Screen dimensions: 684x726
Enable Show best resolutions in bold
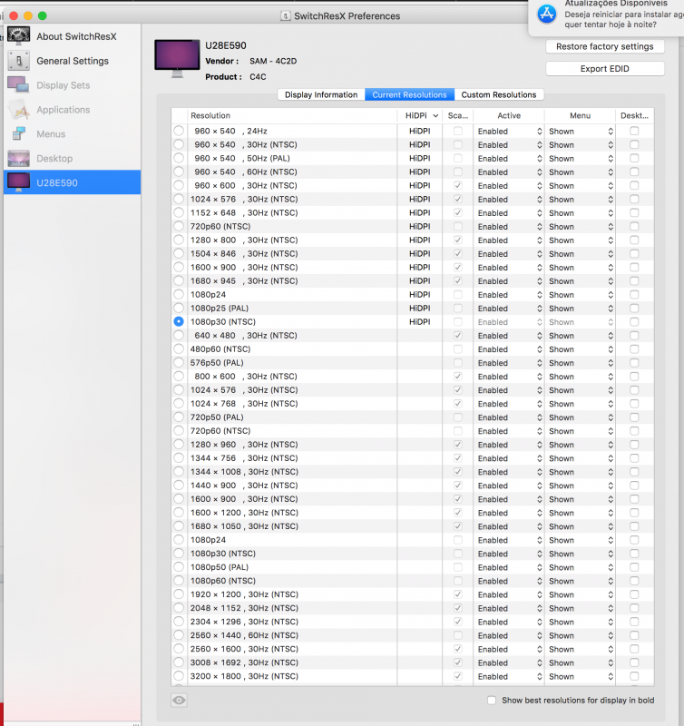(x=492, y=700)
